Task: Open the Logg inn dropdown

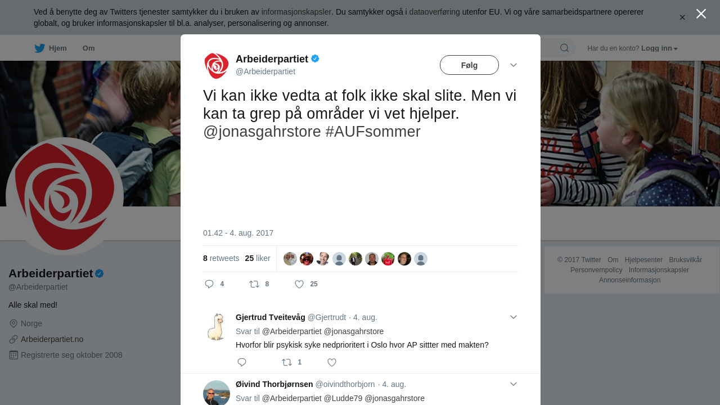Action: (x=659, y=48)
